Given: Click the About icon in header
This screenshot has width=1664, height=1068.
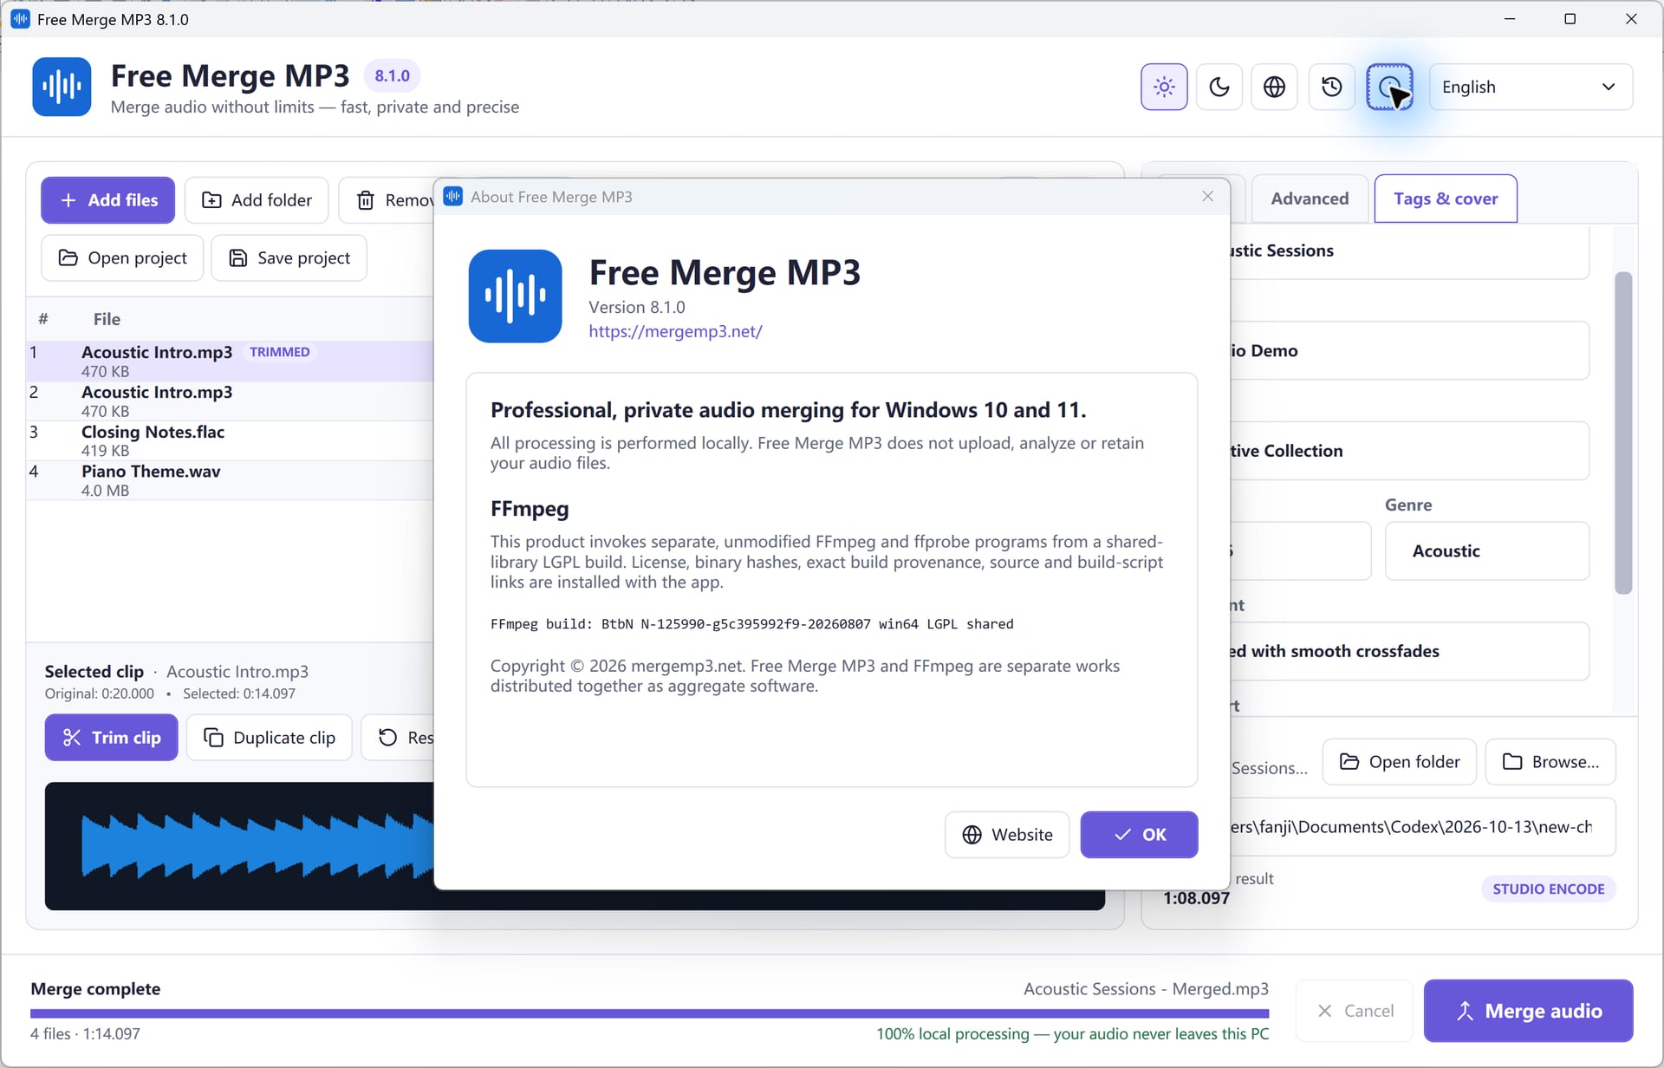Looking at the screenshot, I should pos(1389,87).
